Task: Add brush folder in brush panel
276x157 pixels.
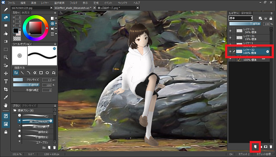Action: click(44, 148)
